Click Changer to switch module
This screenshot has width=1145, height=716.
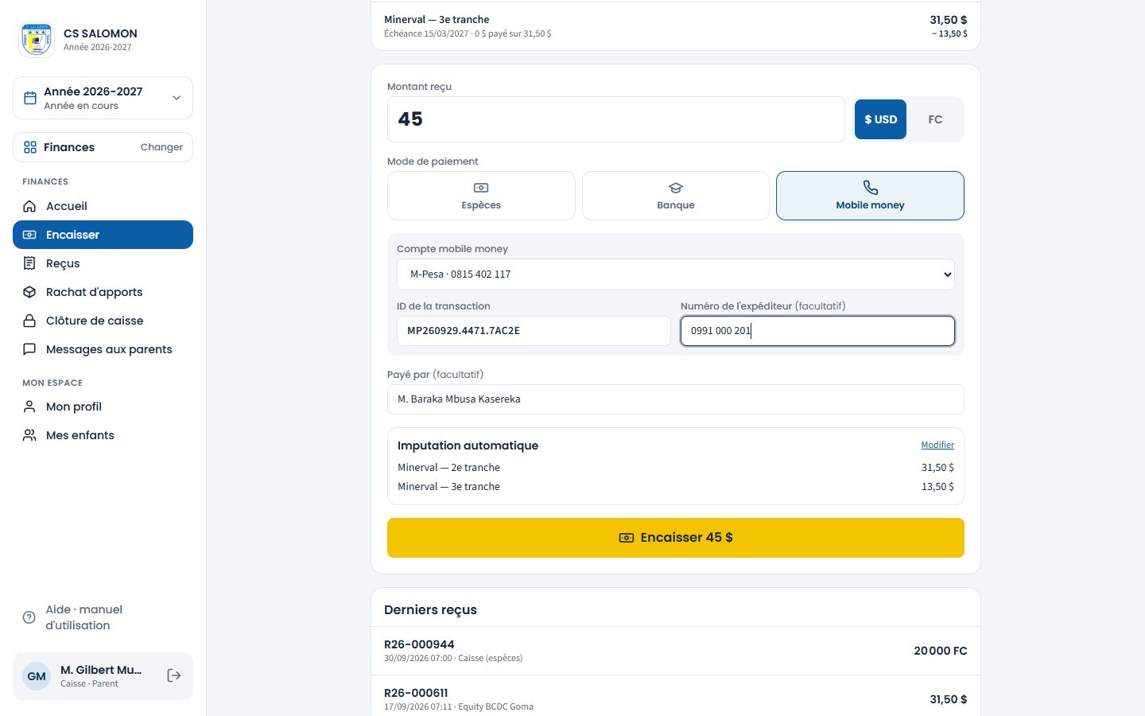[x=161, y=147]
